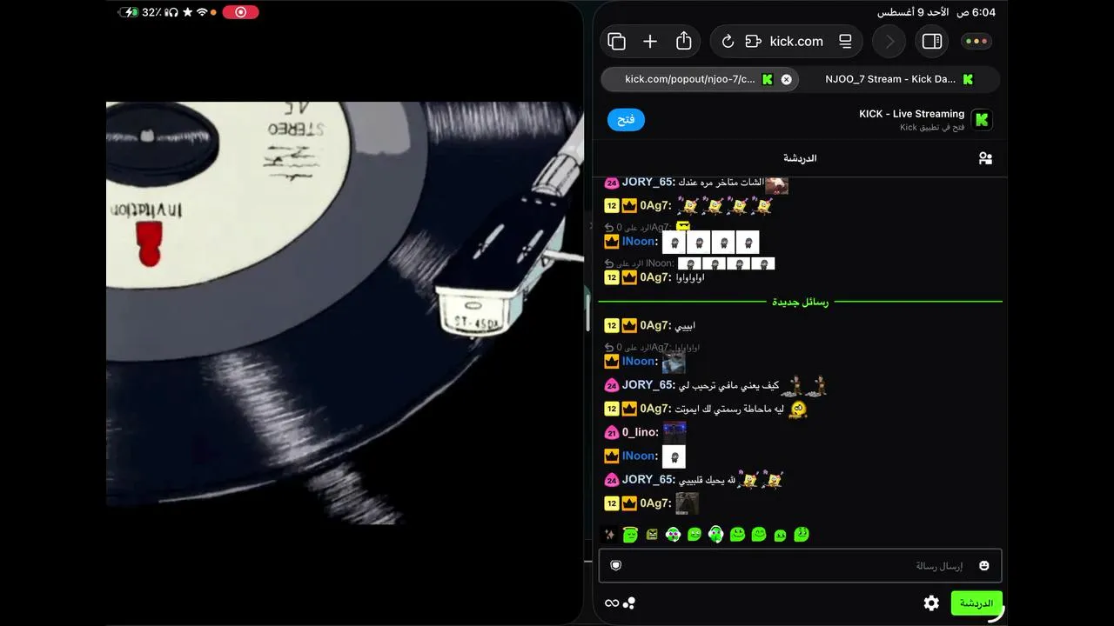This screenshot has height=626, width=1114.
Task: Tap the Wi-Fi status icon
Action: coord(202,12)
